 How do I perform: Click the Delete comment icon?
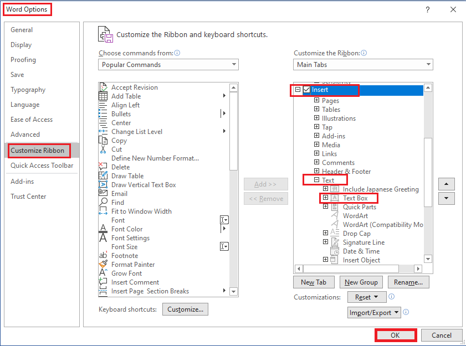103,167
